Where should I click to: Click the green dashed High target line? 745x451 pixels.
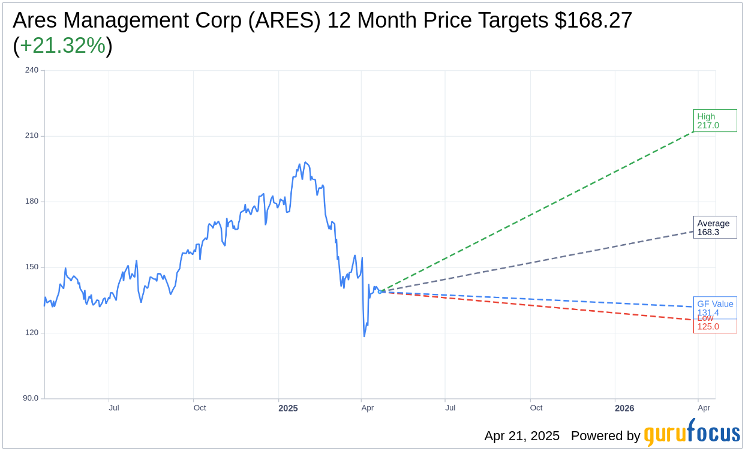pyautogui.click(x=540, y=210)
